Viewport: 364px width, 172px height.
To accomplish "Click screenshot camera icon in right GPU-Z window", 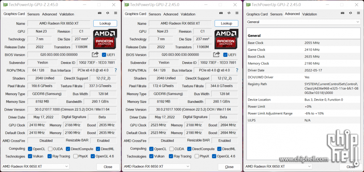I will pyautogui.click(x=343, y=13).
